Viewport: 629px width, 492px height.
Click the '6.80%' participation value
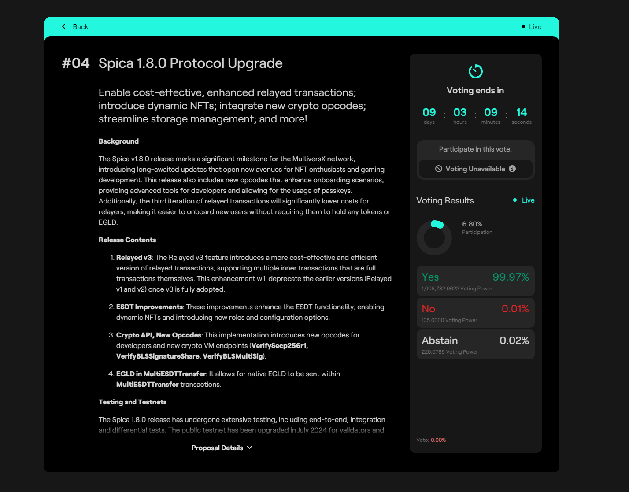click(x=472, y=224)
